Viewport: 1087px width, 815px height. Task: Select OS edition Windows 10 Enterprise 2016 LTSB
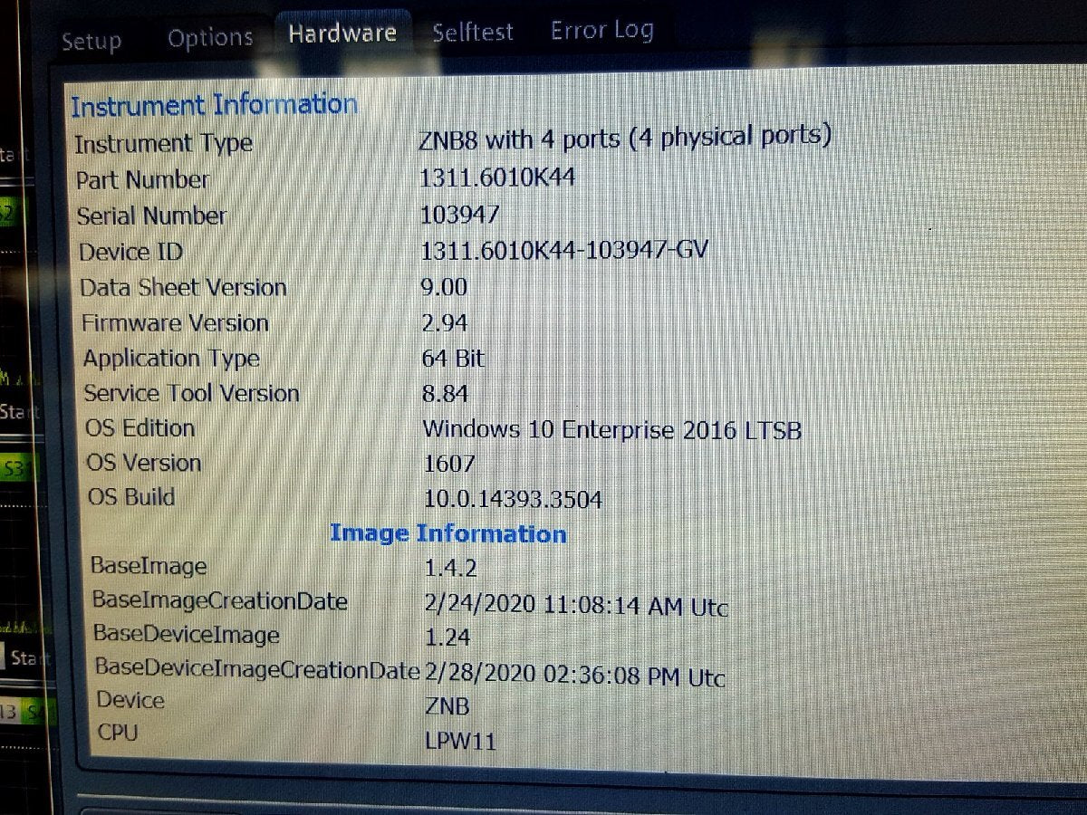(612, 429)
